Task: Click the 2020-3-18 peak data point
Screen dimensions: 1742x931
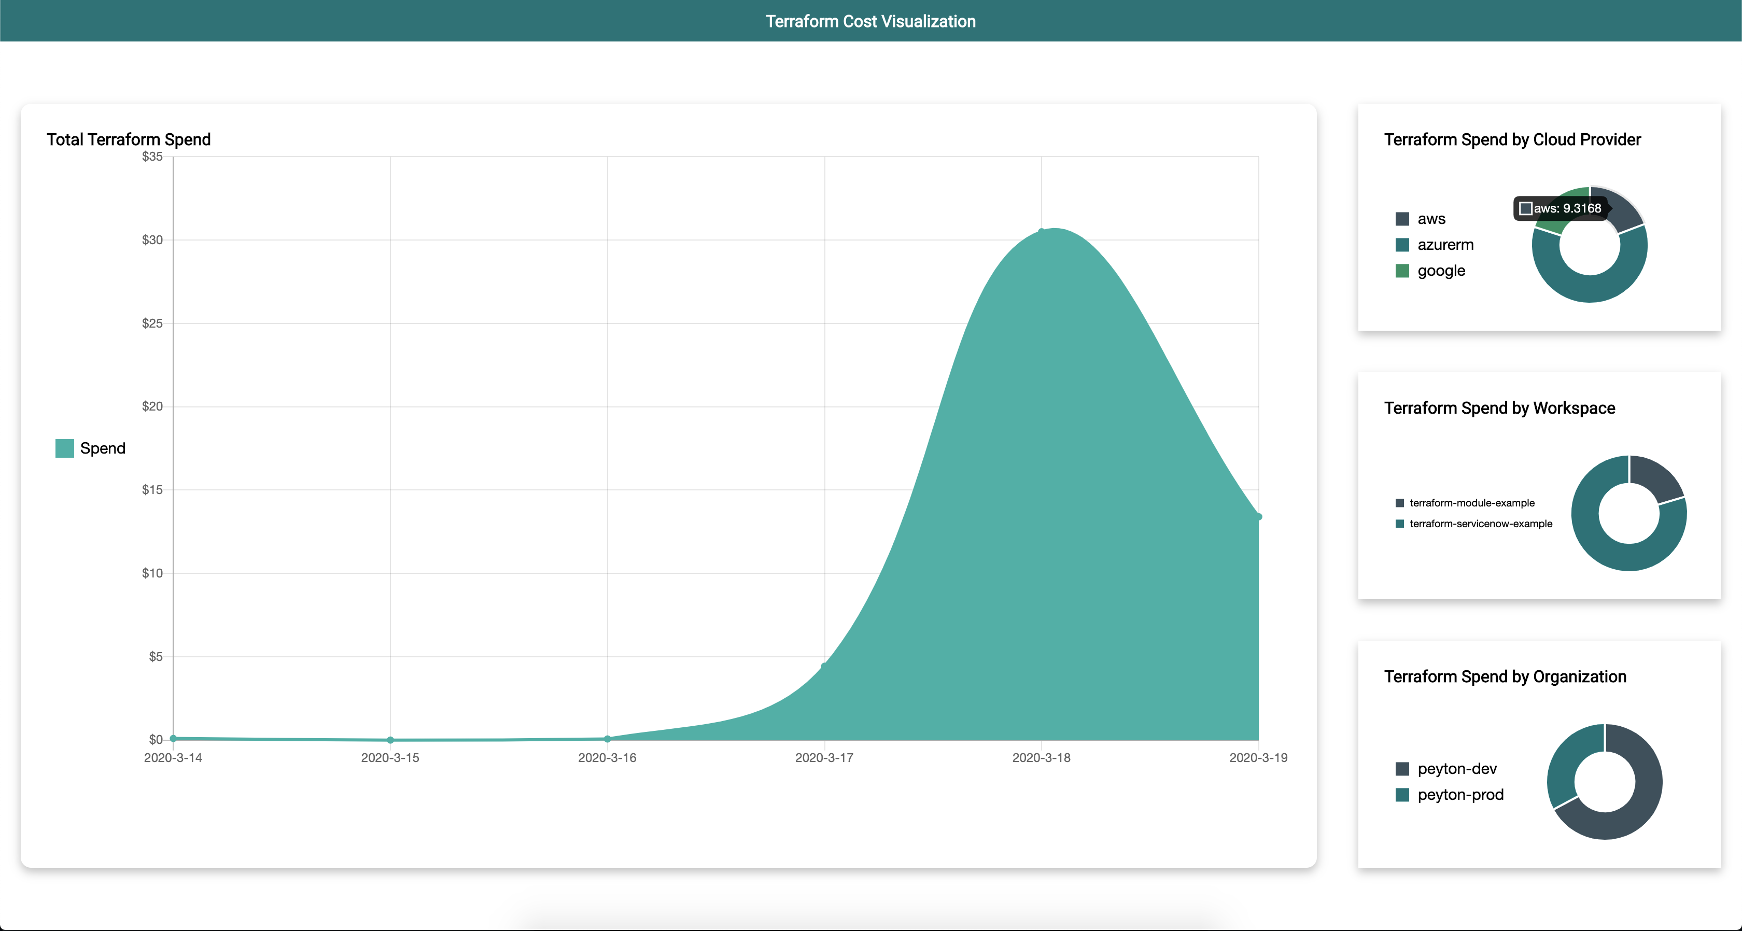Action: click(1042, 231)
